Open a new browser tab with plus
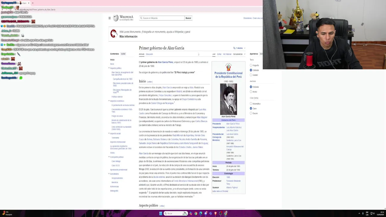 point(33,3)
